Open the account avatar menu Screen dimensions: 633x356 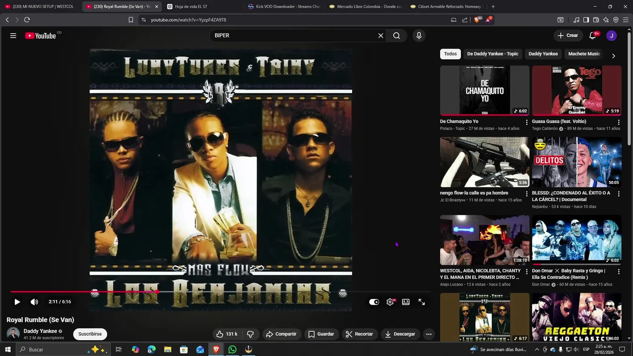point(612,36)
